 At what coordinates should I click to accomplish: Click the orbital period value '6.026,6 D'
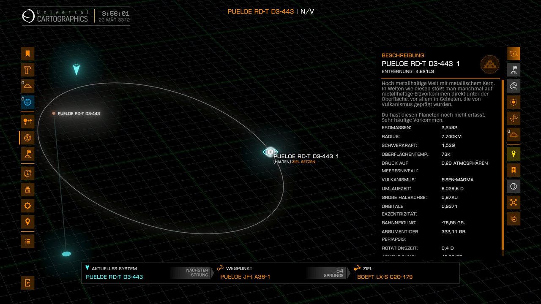point(453,188)
